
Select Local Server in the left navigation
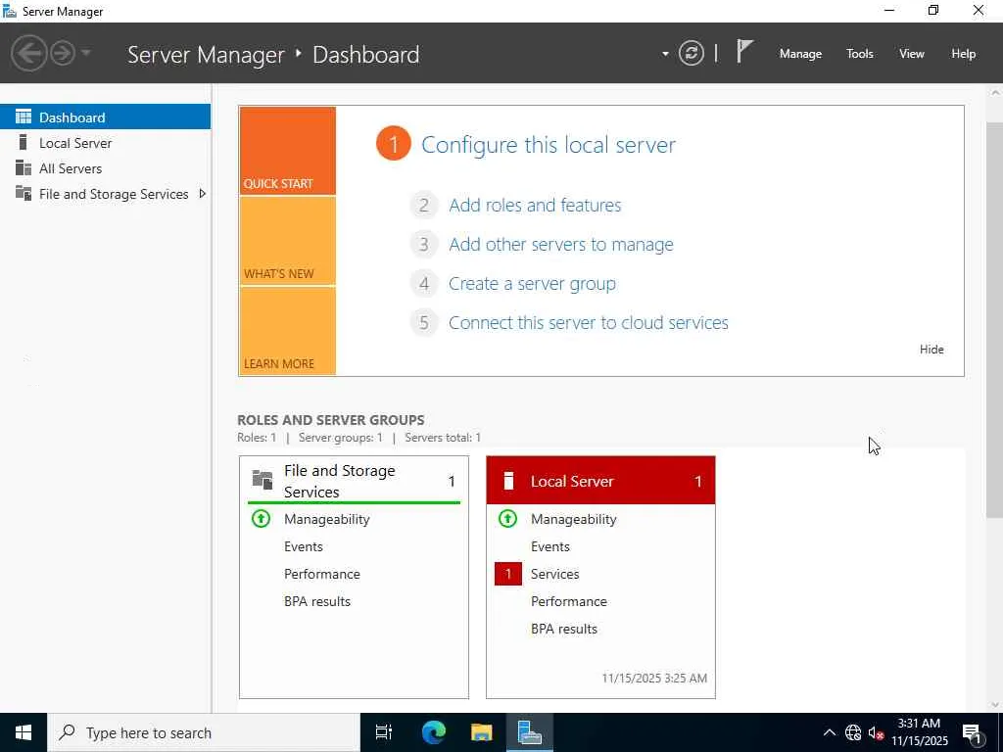105,143
